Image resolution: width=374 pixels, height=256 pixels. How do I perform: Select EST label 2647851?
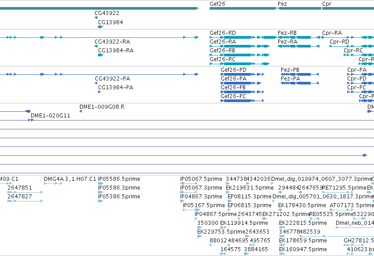tap(20, 188)
